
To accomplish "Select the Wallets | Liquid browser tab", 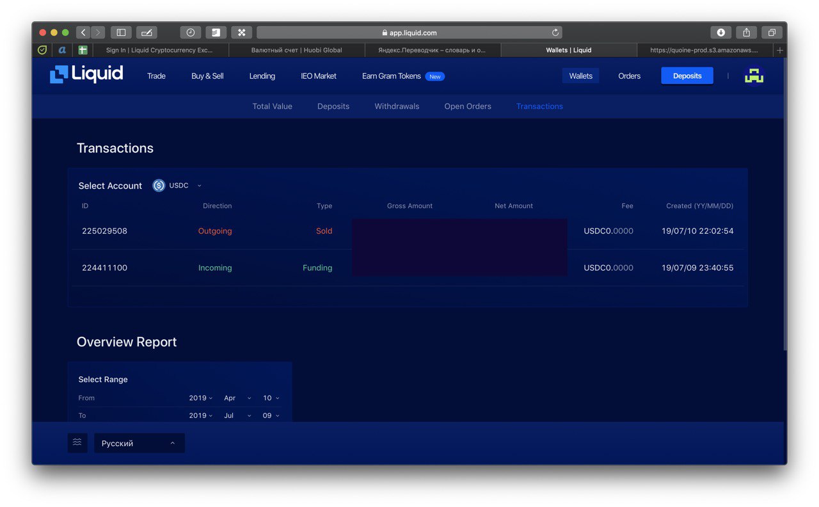I will point(569,50).
